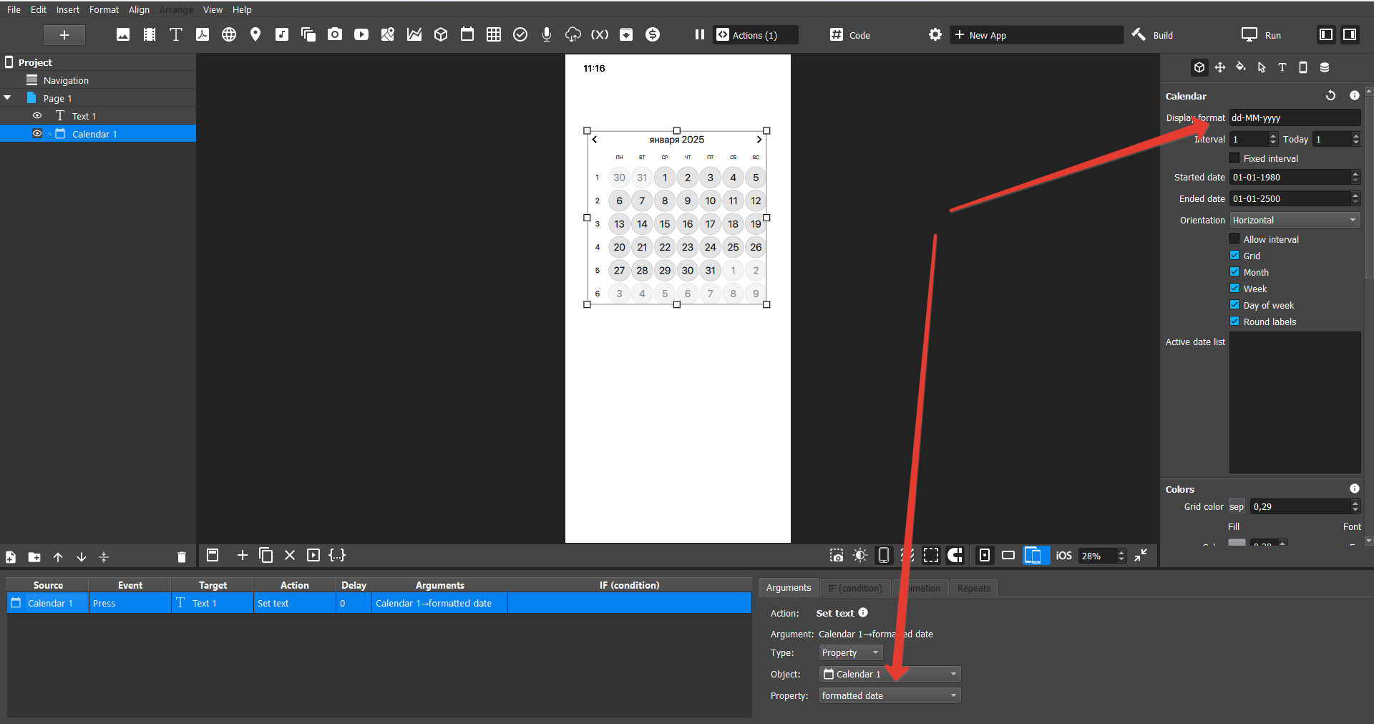Click the Display format input field
The image size is (1374, 724).
pyautogui.click(x=1295, y=117)
